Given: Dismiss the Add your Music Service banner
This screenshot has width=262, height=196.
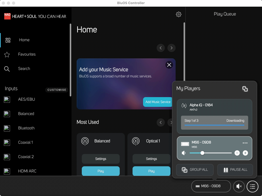Looking at the screenshot, I should (169, 65).
